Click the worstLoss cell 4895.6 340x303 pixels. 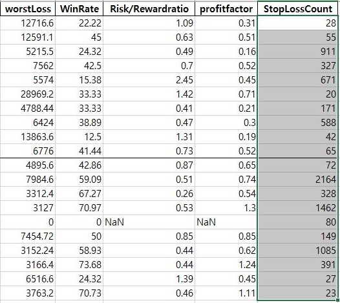(28, 165)
